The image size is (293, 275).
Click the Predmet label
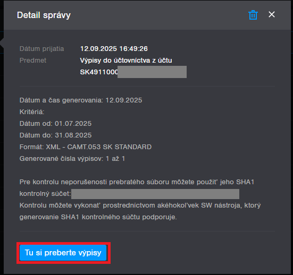click(33, 61)
